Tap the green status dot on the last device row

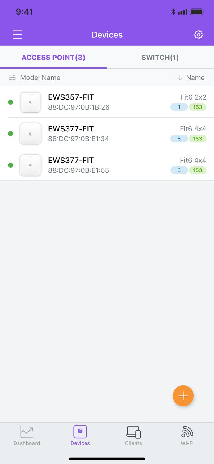coord(10,165)
